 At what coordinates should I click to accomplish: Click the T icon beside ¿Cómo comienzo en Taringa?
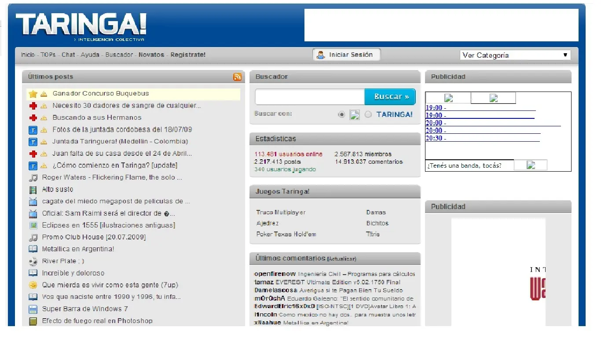[33, 166]
